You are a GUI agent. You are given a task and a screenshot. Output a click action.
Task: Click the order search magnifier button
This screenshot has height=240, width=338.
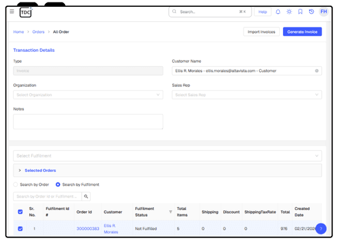(x=86, y=196)
